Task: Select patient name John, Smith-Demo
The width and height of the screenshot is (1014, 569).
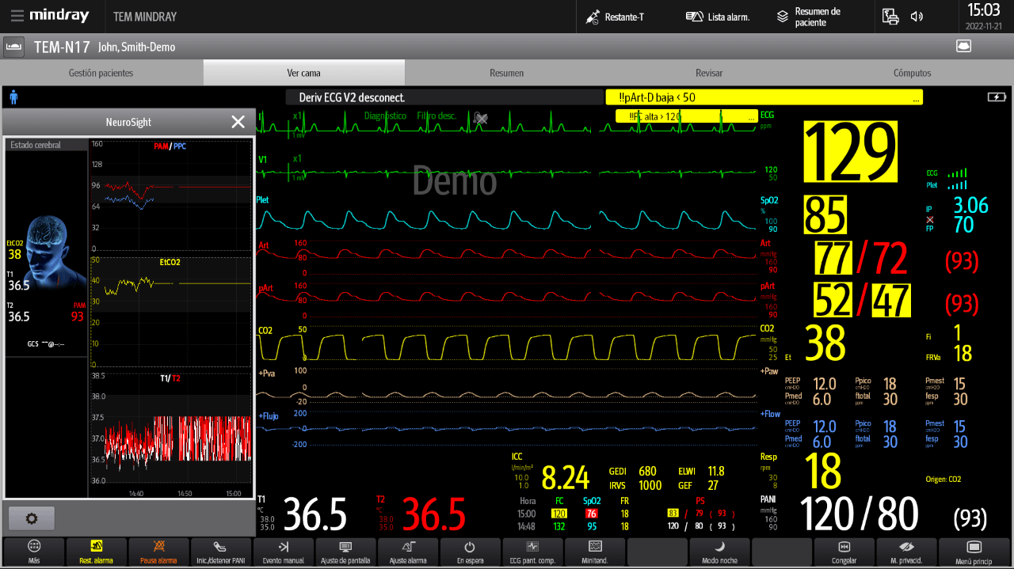Action: (x=136, y=47)
